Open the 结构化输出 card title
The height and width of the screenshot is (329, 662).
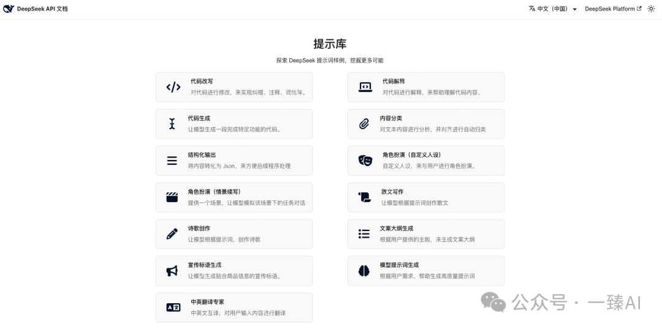[202, 155]
